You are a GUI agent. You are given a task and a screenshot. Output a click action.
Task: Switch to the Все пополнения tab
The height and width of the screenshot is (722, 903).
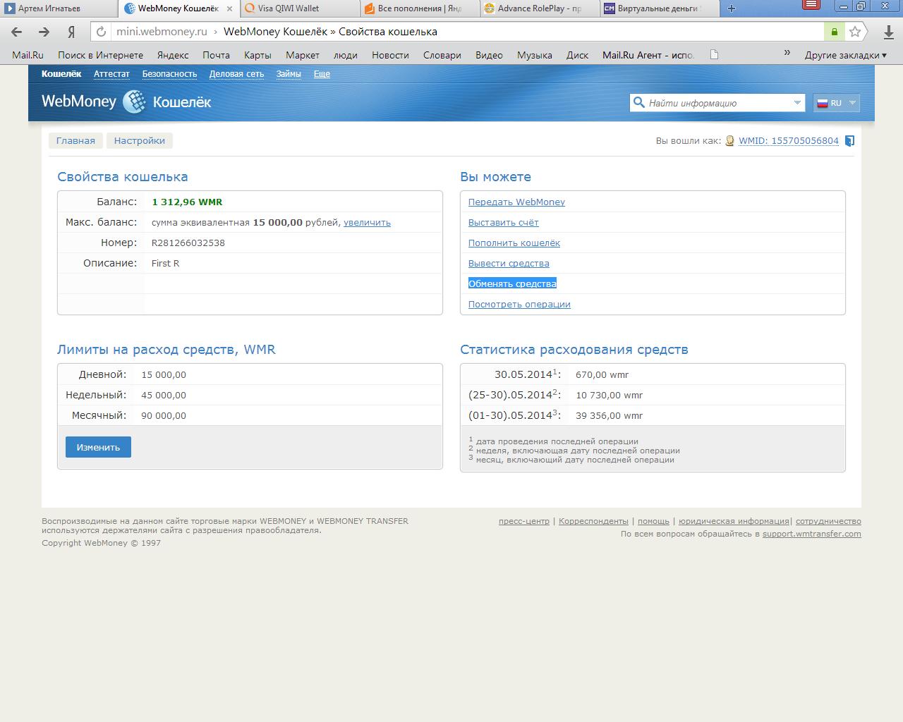[x=420, y=8]
